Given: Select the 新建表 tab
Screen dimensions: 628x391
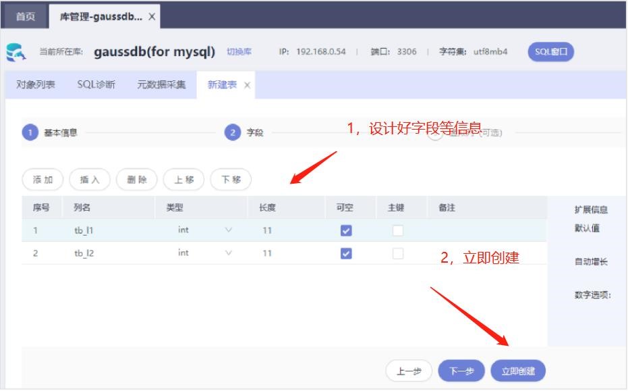Looking at the screenshot, I should tap(222, 84).
